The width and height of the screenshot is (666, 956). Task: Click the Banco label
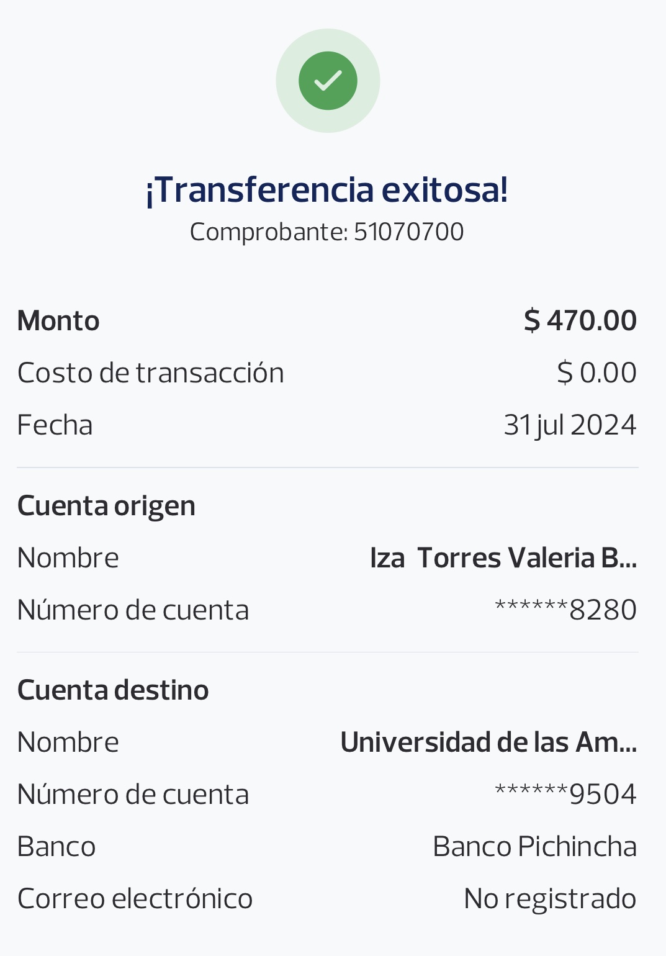pos(56,847)
